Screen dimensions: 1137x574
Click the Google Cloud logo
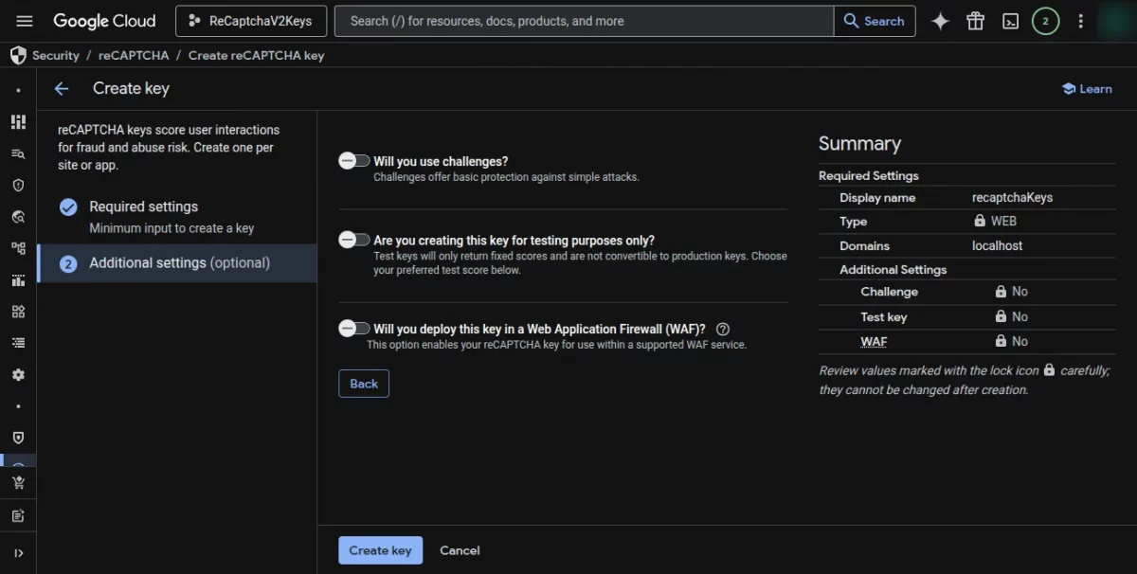(x=104, y=21)
